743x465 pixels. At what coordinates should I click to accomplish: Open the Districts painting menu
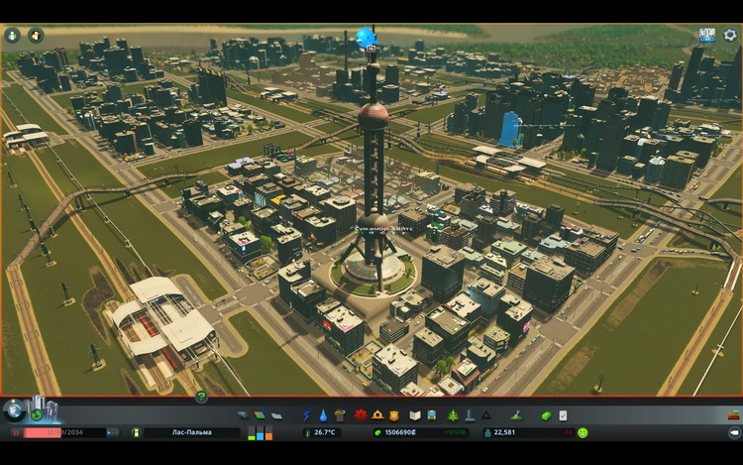(x=276, y=415)
